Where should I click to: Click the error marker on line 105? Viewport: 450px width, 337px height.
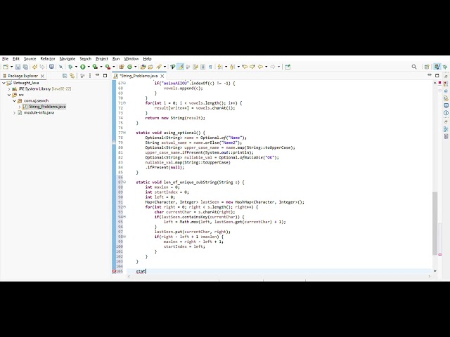point(114,272)
